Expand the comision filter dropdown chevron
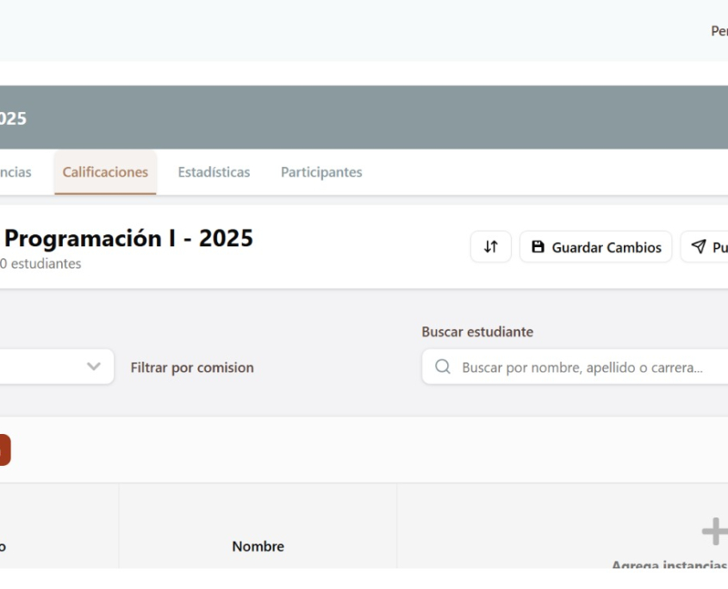 click(94, 367)
